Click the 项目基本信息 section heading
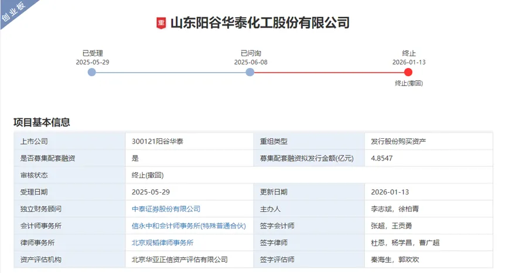506x273 pixels. click(42, 122)
